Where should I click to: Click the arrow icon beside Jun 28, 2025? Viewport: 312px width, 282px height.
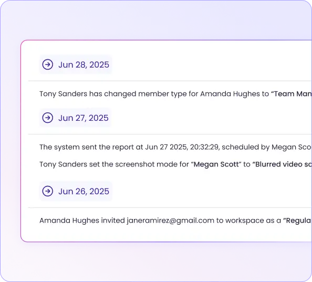point(48,65)
